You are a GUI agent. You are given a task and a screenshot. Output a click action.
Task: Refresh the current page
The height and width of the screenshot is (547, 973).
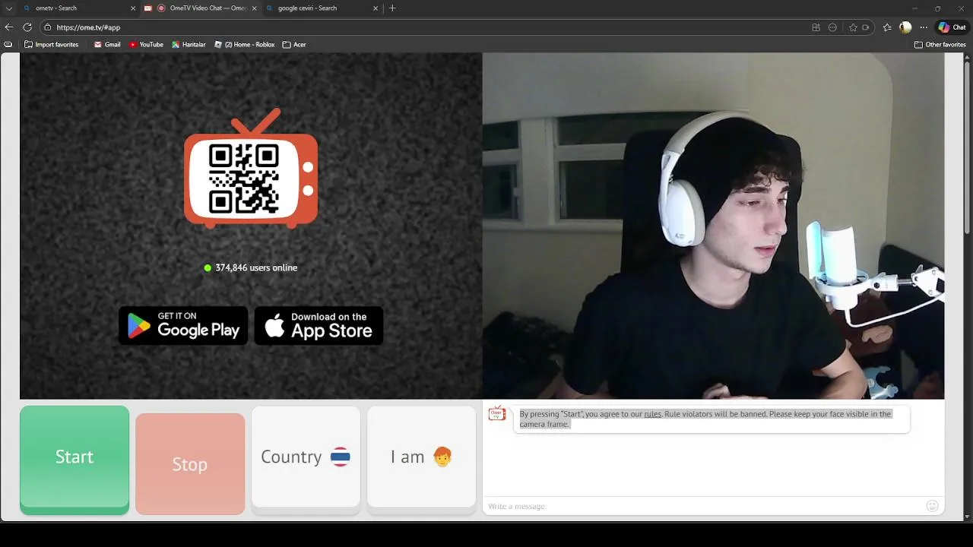(27, 27)
